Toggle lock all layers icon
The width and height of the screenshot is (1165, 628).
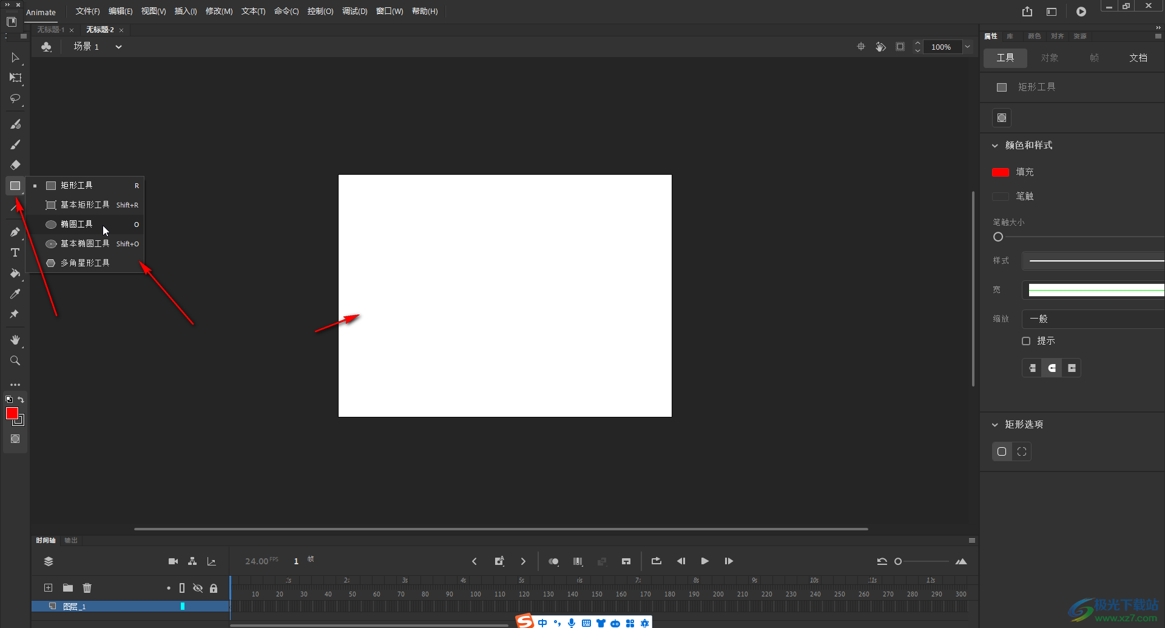click(214, 588)
